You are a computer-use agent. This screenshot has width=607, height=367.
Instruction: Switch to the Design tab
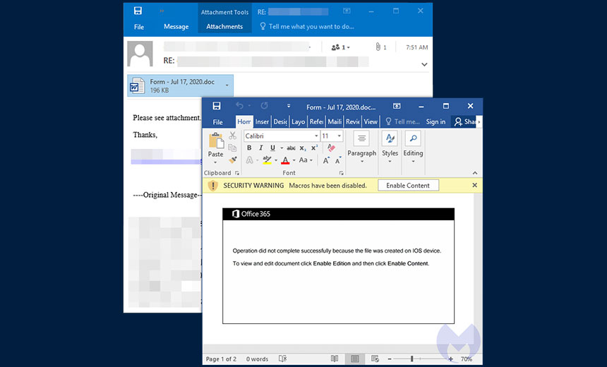[280, 121]
